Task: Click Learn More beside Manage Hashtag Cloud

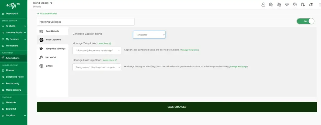Action: [110, 60]
